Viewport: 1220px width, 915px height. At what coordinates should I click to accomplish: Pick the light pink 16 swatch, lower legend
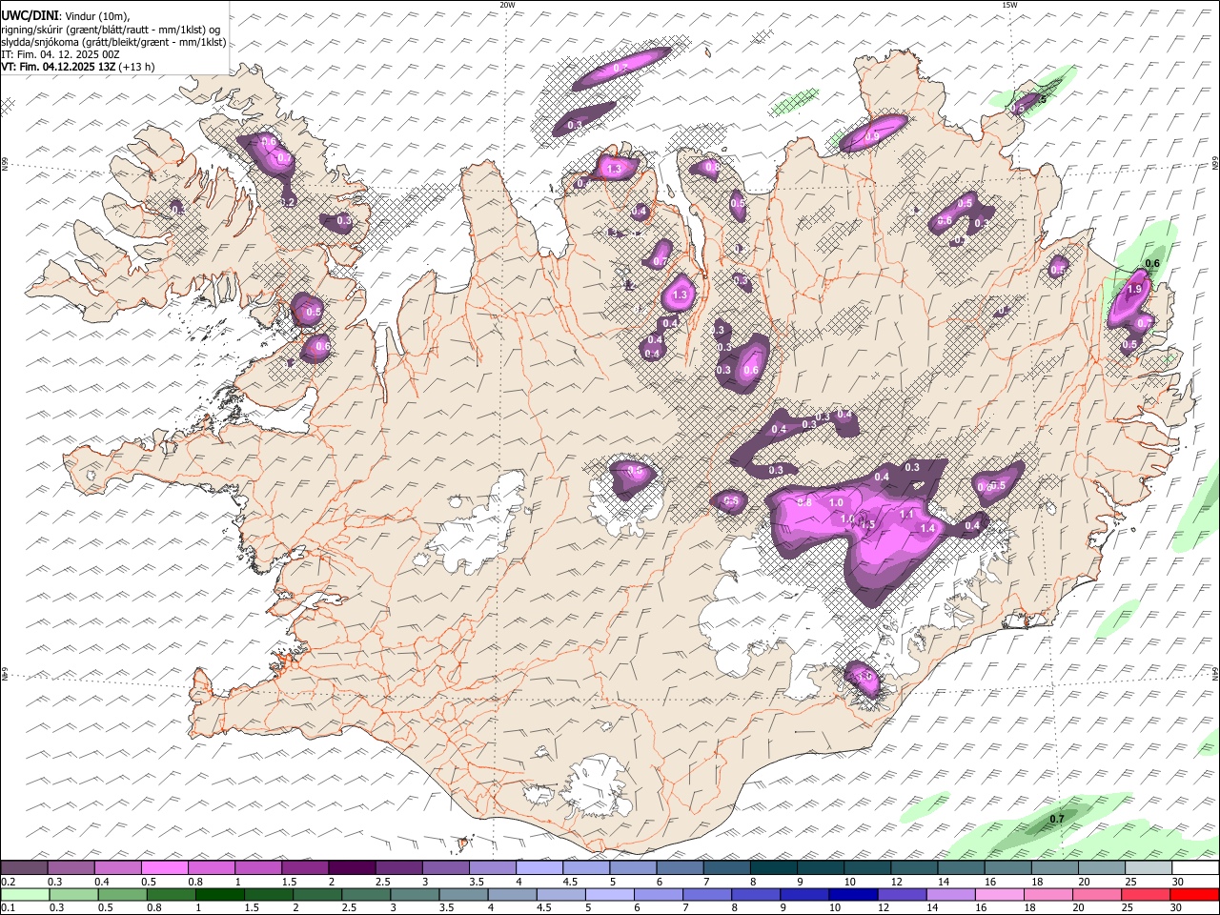coord(999,895)
